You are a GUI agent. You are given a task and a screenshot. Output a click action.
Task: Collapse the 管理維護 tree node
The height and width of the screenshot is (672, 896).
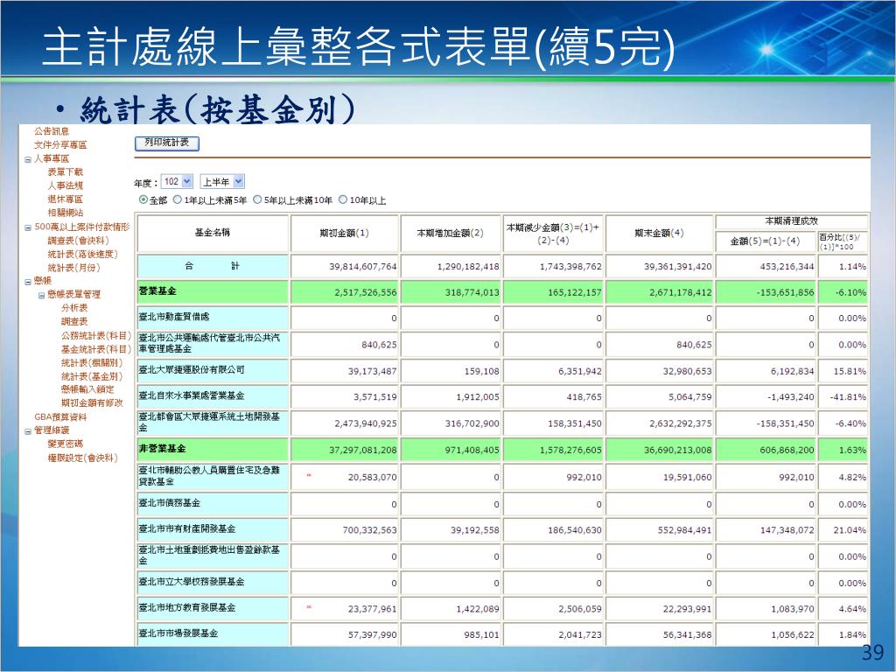coord(27,431)
